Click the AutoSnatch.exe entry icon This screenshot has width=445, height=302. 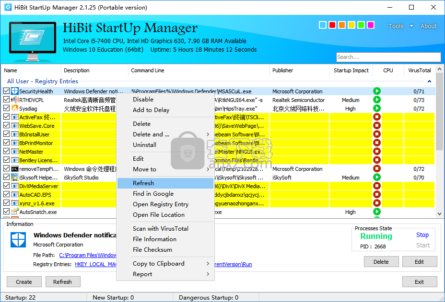pos(14,212)
